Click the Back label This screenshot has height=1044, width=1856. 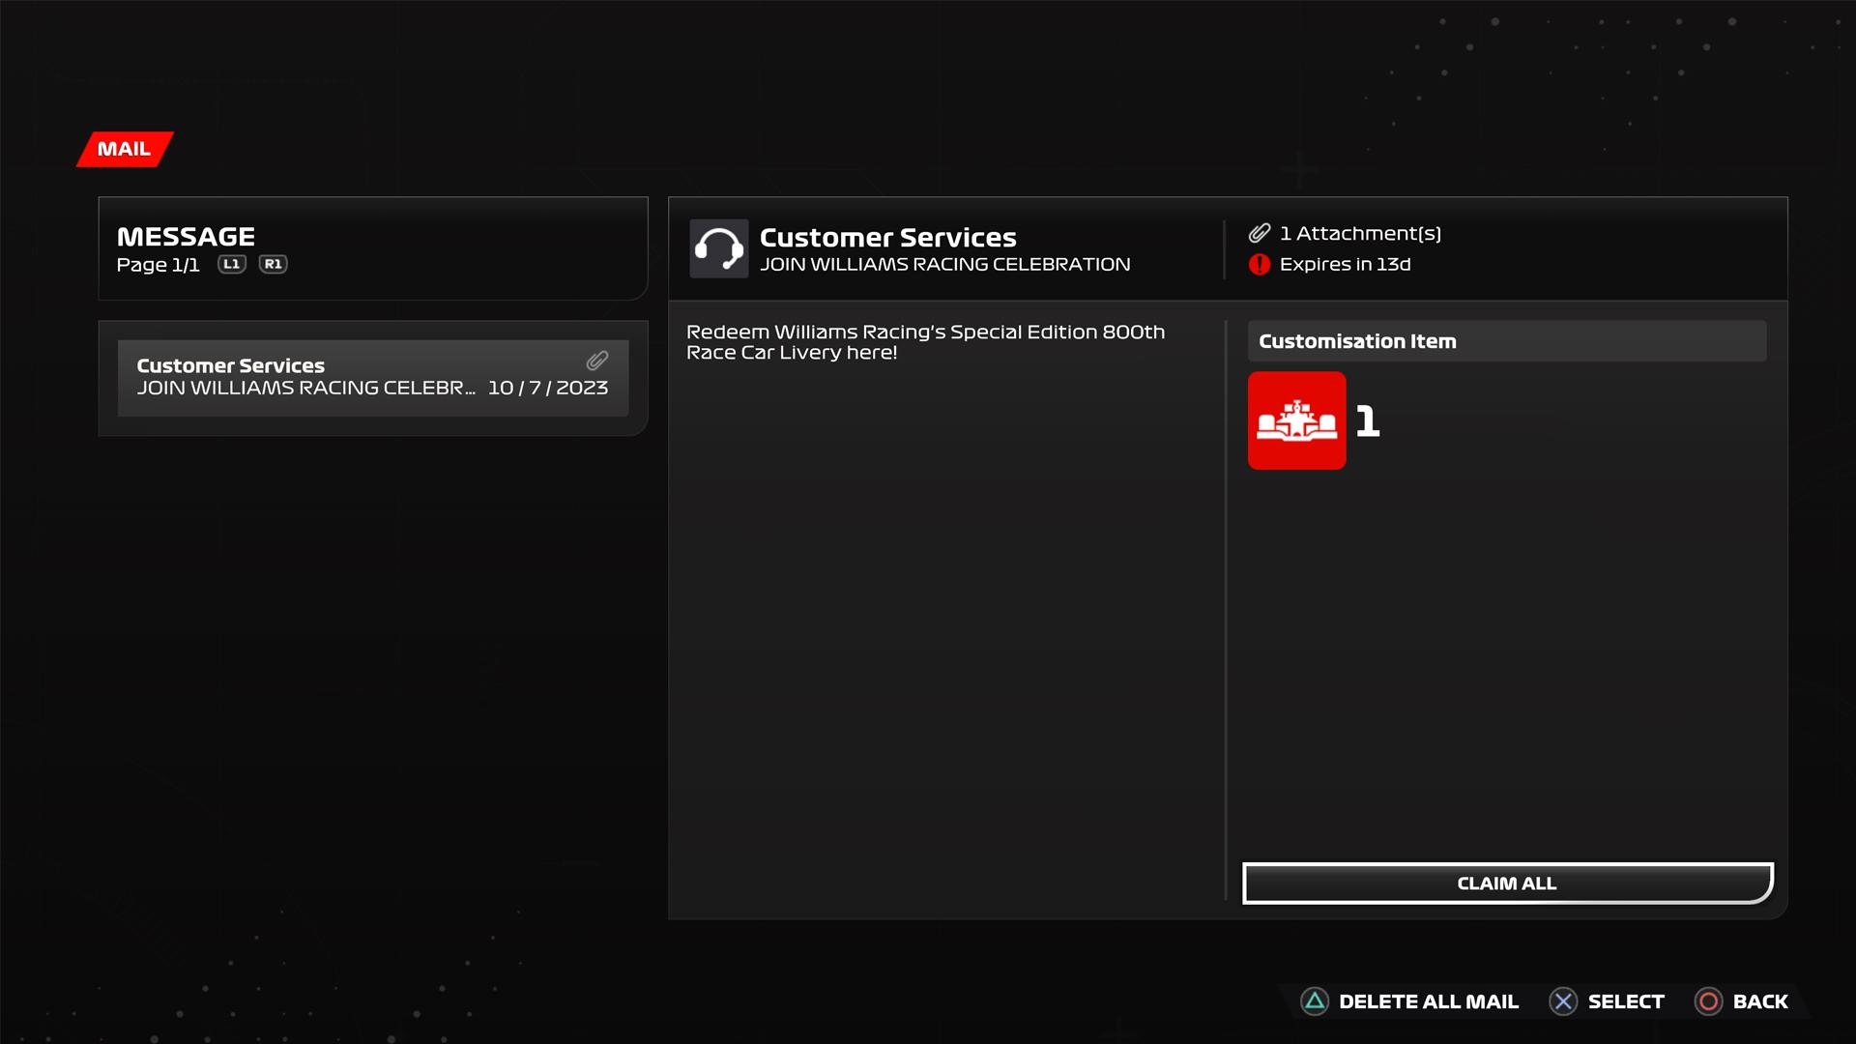pos(1759,1001)
